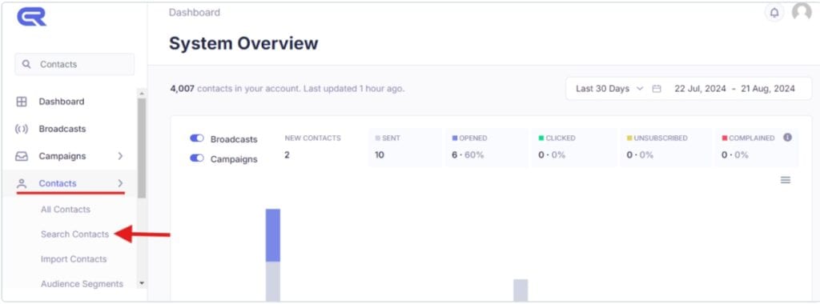The width and height of the screenshot is (820, 304).
Task: Open Broadcasts in sidebar
Action: 62,129
